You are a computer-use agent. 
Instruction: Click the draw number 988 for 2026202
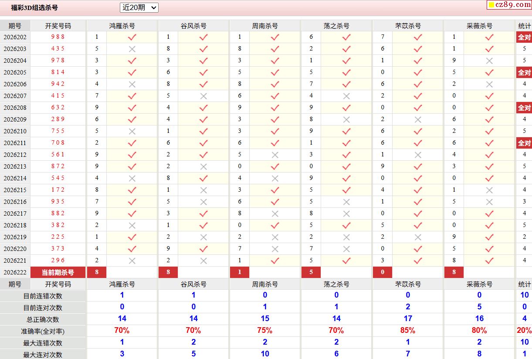[58, 37]
